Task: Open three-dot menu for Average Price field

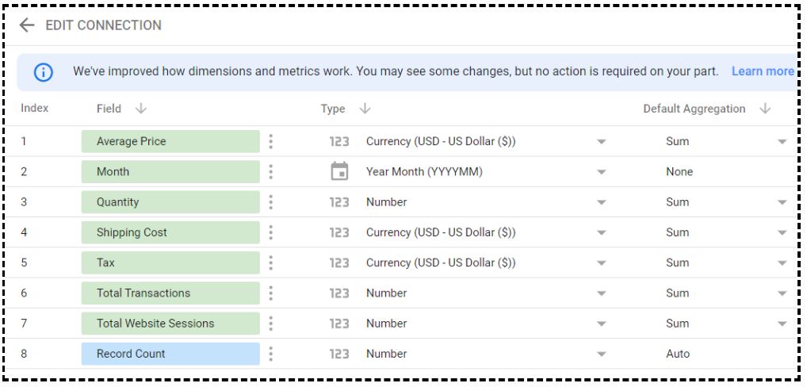Action: 270,141
